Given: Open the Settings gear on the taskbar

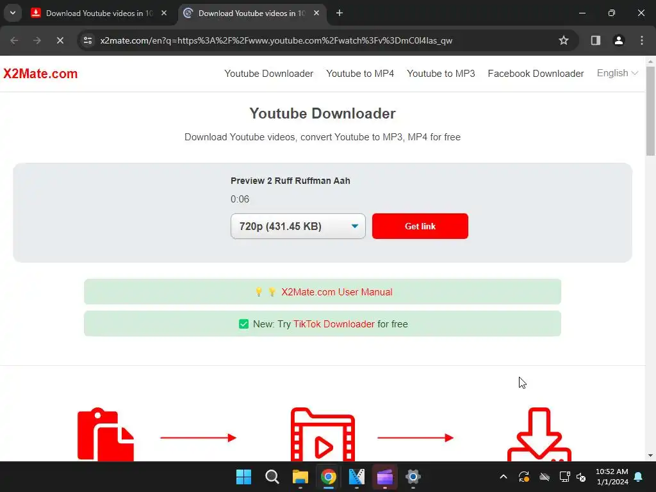Looking at the screenshot, I should [413, 477].
